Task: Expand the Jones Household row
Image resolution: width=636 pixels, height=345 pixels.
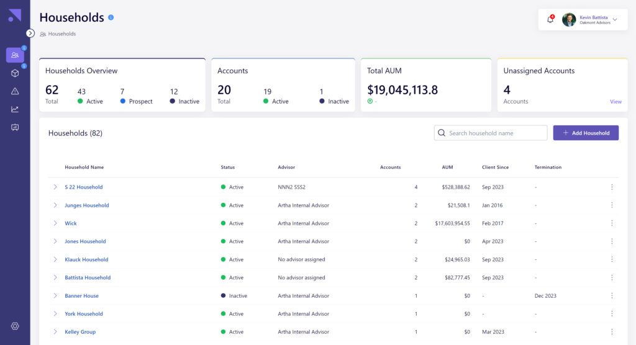Action: coord(55,241)
